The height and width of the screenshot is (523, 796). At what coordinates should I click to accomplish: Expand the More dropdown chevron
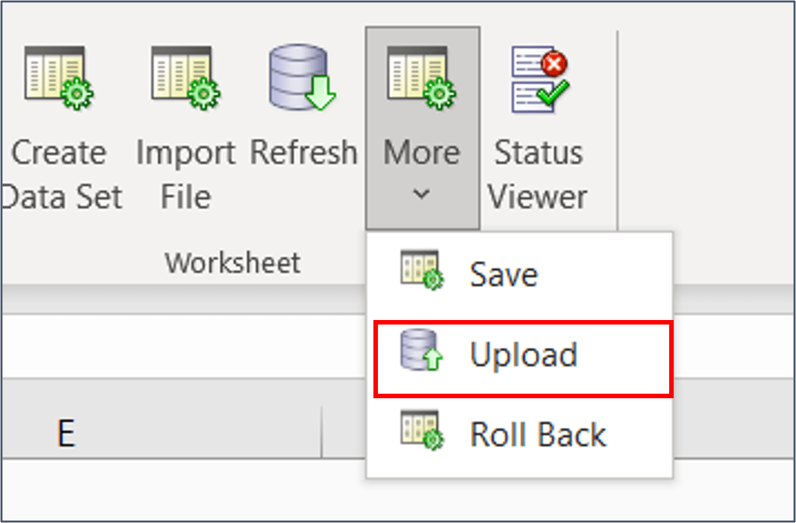(x=421, y=193)
